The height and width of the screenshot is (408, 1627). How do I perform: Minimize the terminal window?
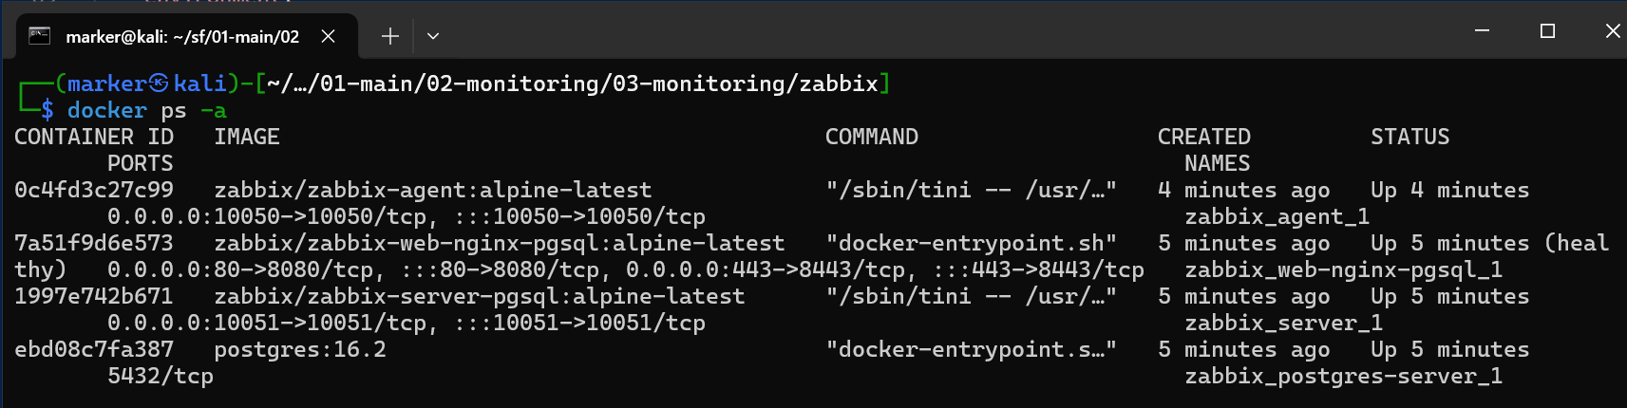coord(1482,31)
